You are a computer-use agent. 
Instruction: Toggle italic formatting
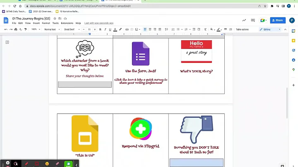tap(105, 29)
